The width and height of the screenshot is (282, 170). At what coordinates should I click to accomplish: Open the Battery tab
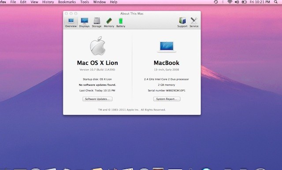pos(121,22)
